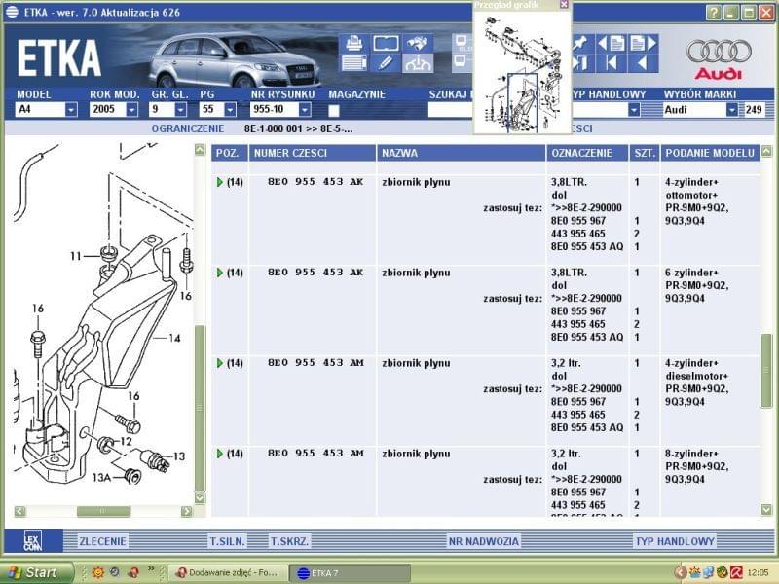Screen dimensions: 779x584
Task: Click the handshake icon in the toolbar
Action: [x=418, y=43]
